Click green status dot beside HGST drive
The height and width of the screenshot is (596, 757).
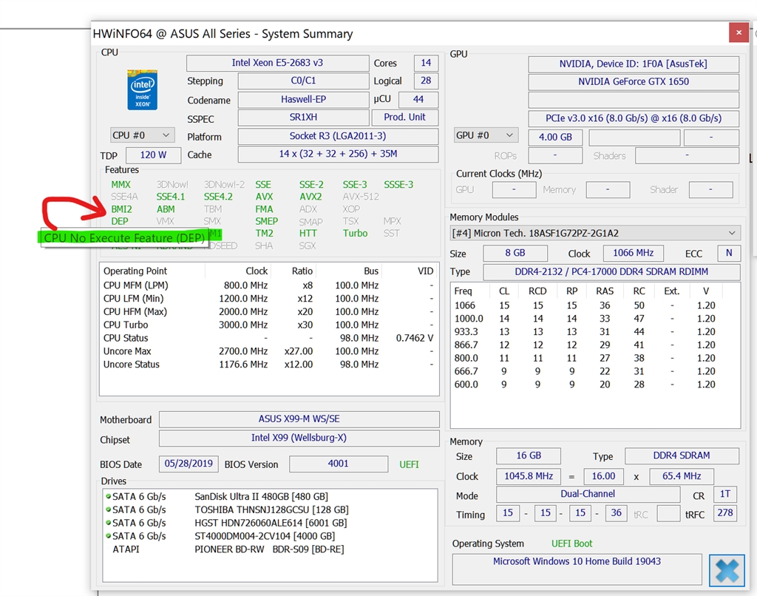[109, 523]
